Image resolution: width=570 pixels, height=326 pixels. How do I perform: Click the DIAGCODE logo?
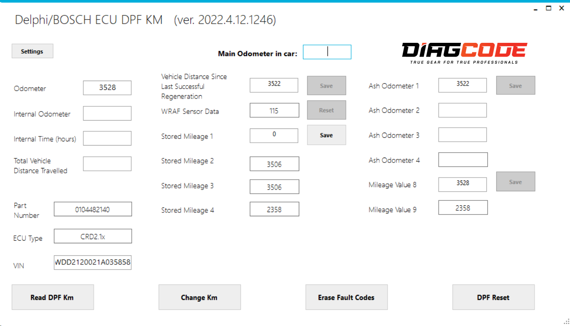[463, 52]
